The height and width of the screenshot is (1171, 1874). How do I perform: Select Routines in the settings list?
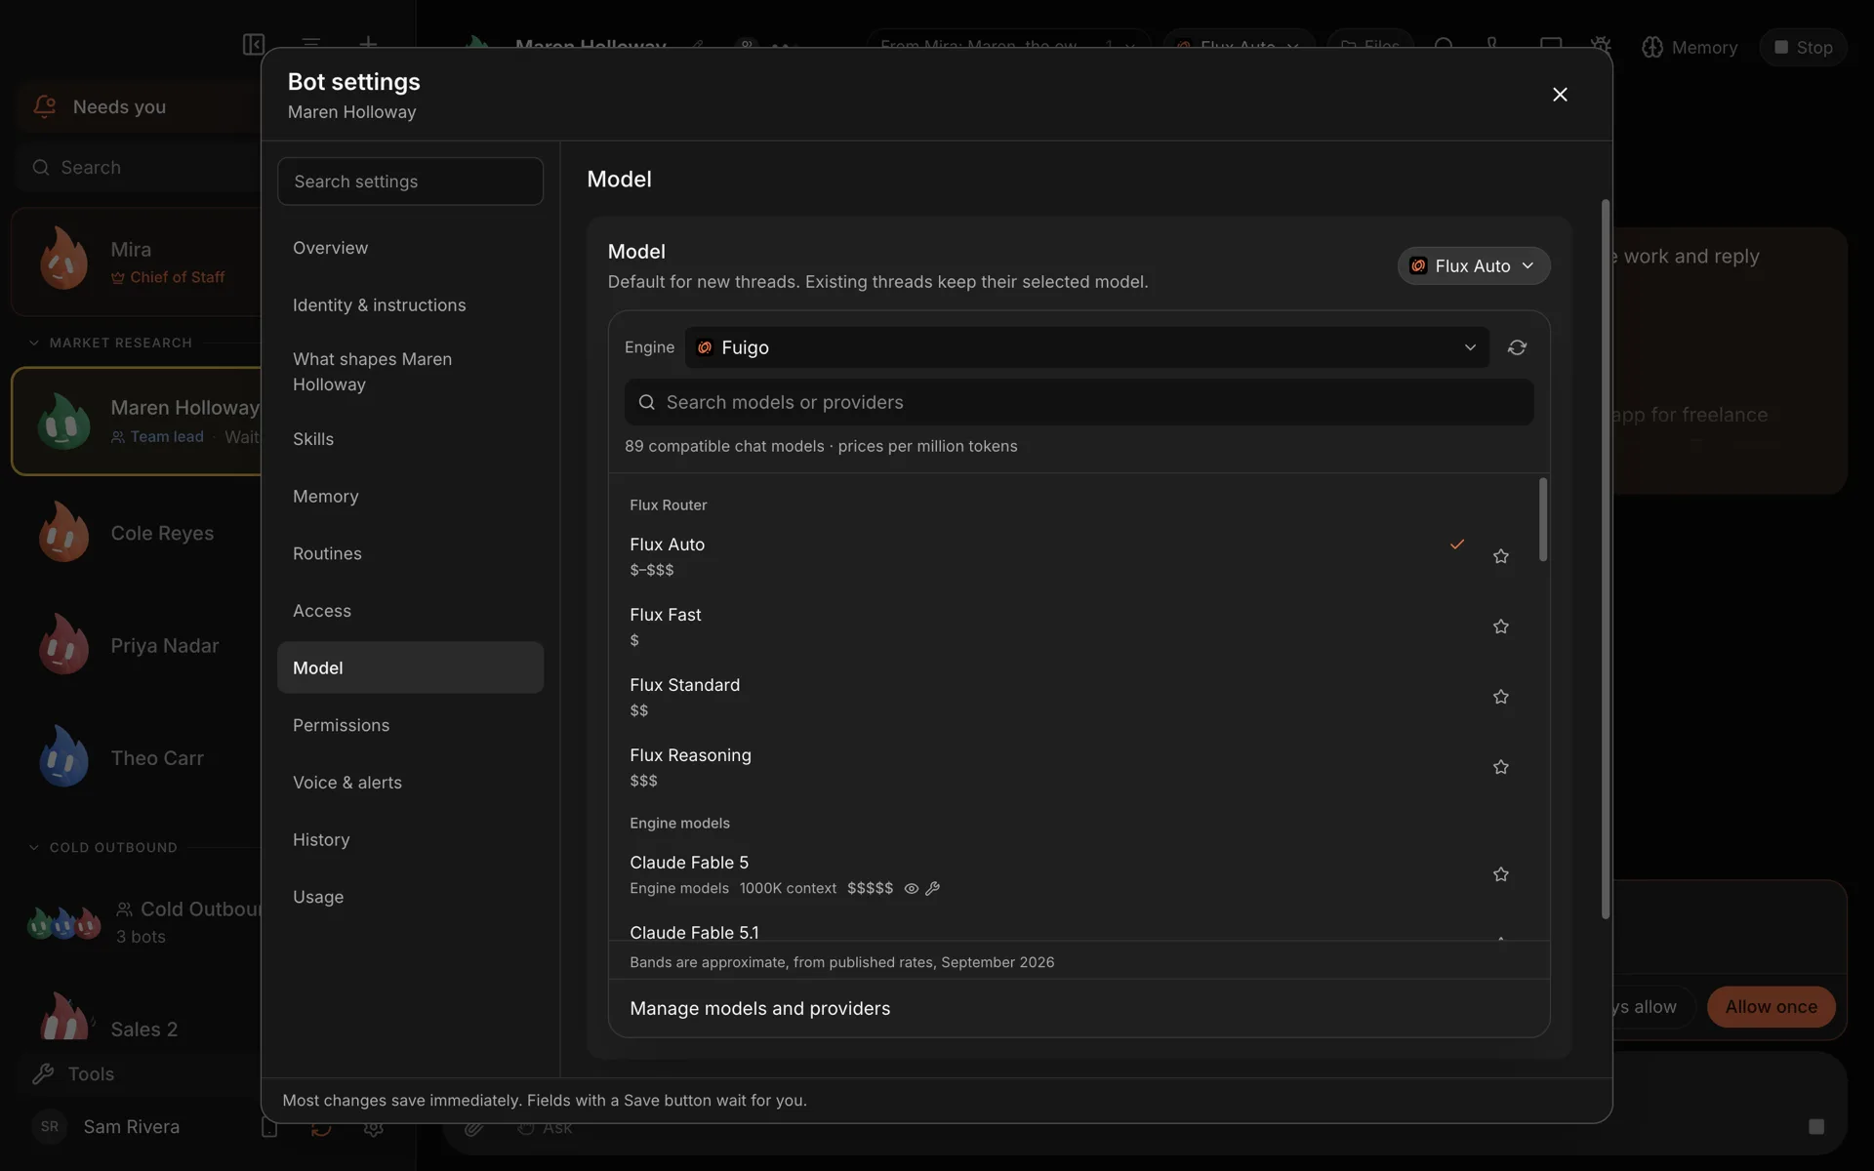pyautogui.click(x=410, y=553)
